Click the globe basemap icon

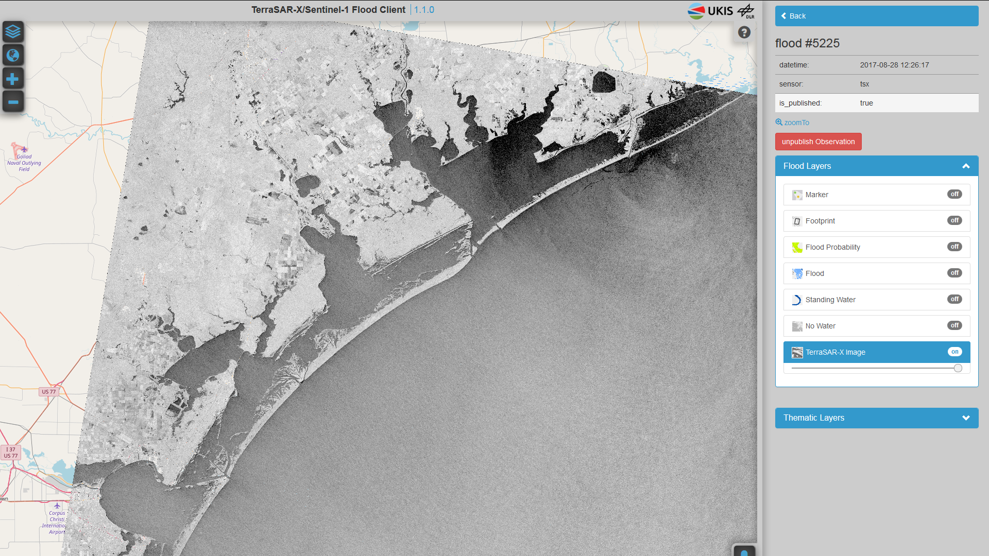click(13, 55)
